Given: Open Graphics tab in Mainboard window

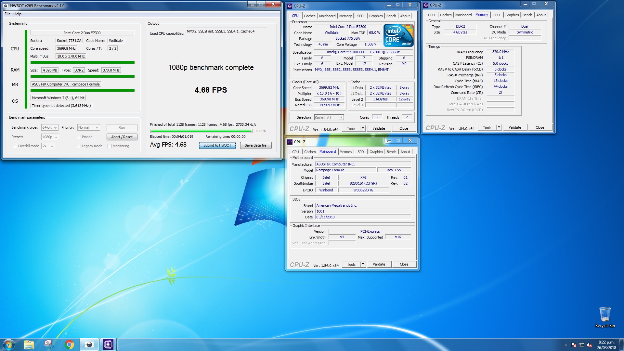Looking at the screenshot, I should point(376,152).
